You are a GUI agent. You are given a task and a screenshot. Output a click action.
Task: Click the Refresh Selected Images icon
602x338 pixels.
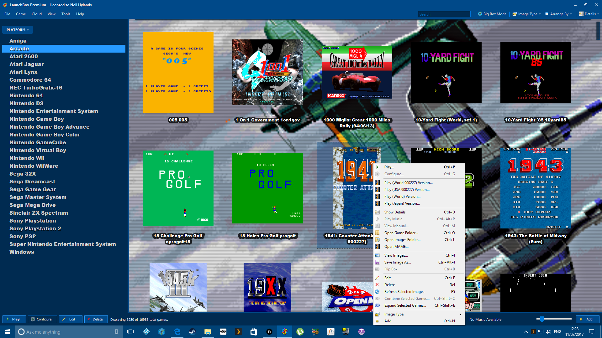[x=378, y=292]
